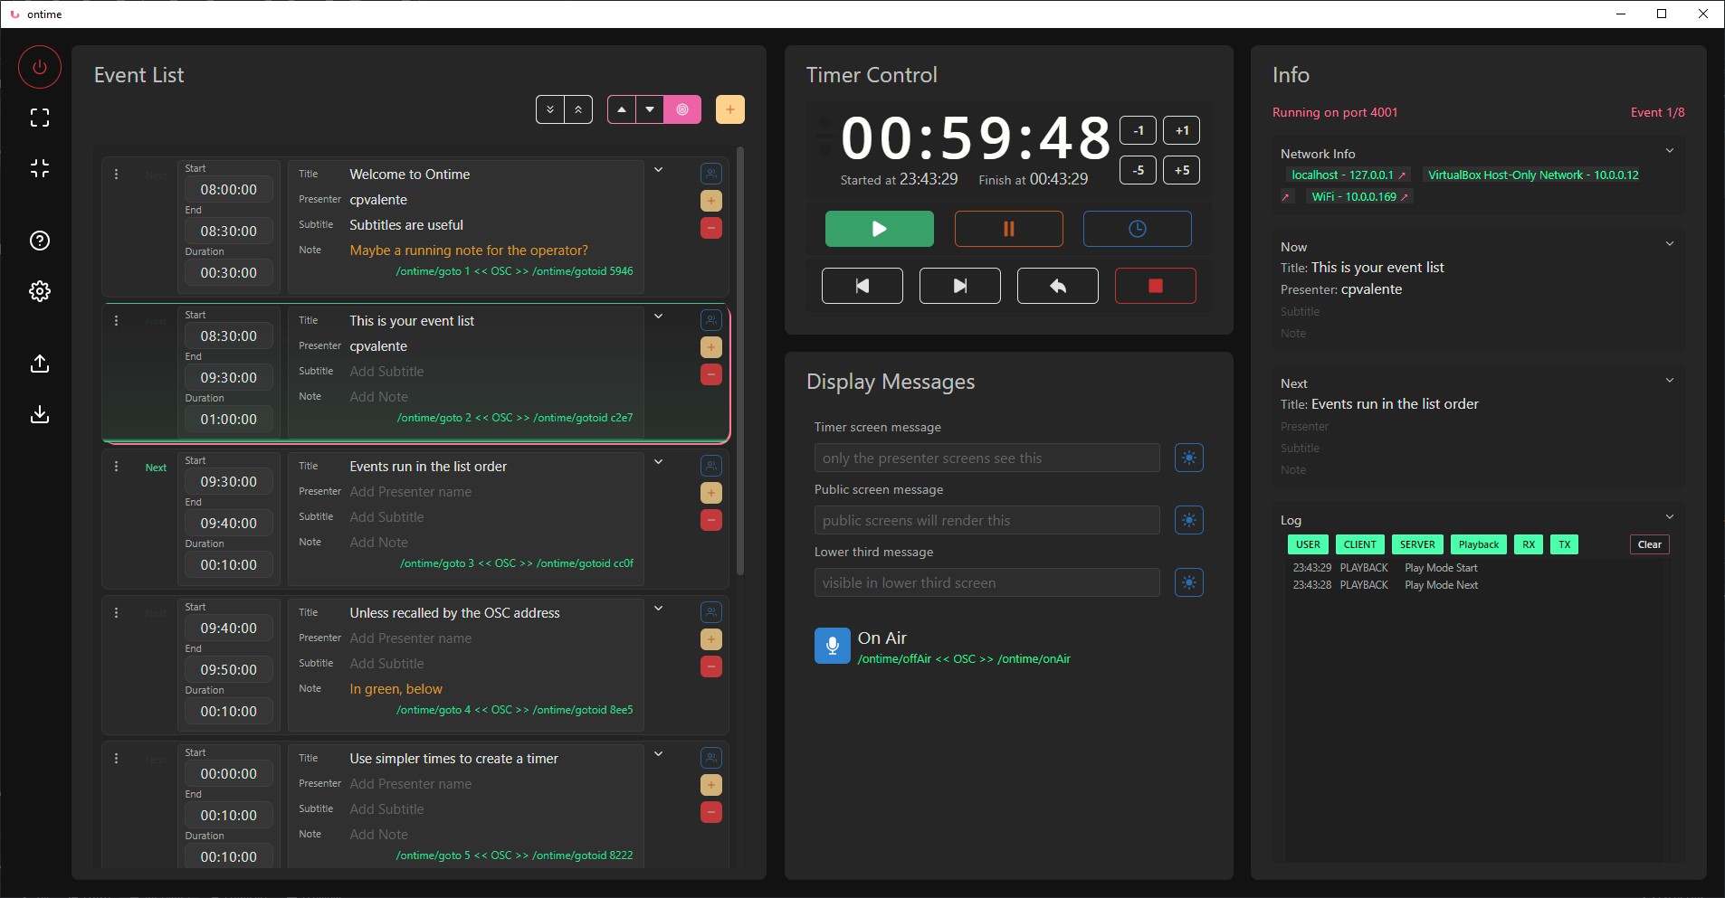Edit start time 08:00:00 field
The image size is (1725, 898).
point(229,190)
